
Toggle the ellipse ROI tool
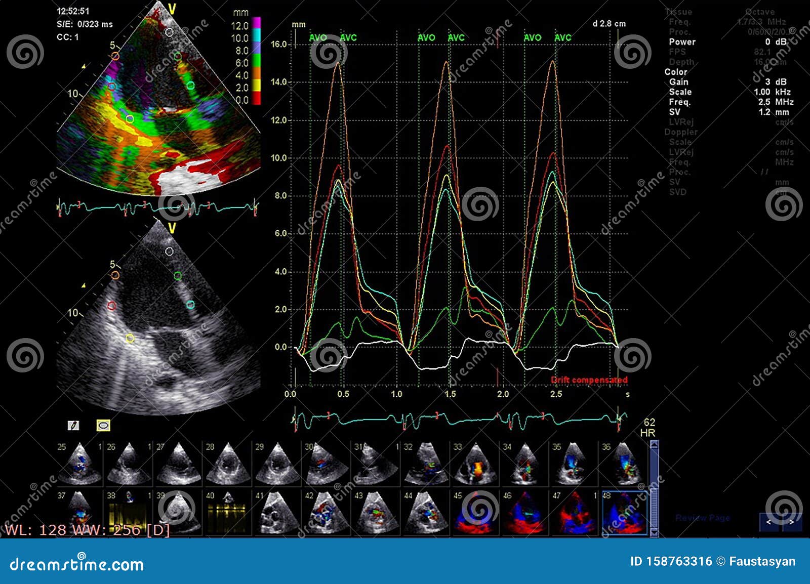pyautogui.click(x=103, y=426)
